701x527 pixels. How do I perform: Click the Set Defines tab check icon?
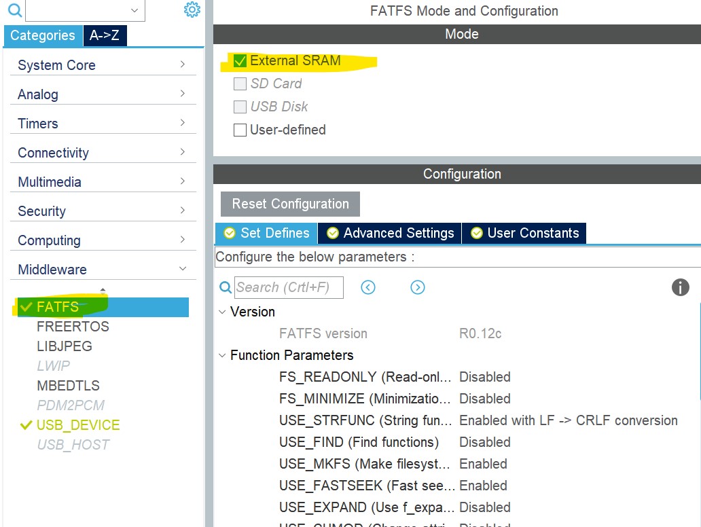pyautogui.click(x=230, y=233)
